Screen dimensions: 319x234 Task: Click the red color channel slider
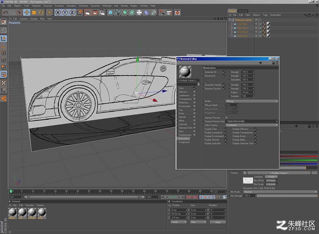[x=299, y=157]
